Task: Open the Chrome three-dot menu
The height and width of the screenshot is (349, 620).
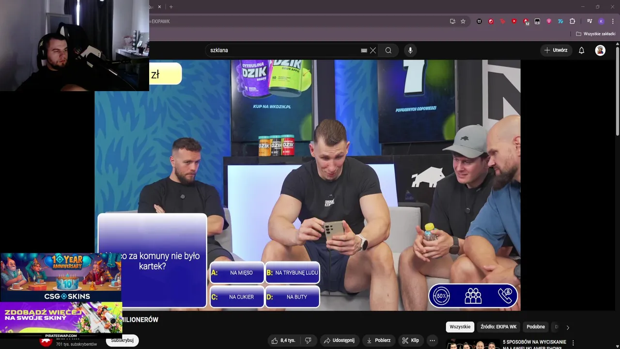Action: pyautogui.click(x=613, y=21)
